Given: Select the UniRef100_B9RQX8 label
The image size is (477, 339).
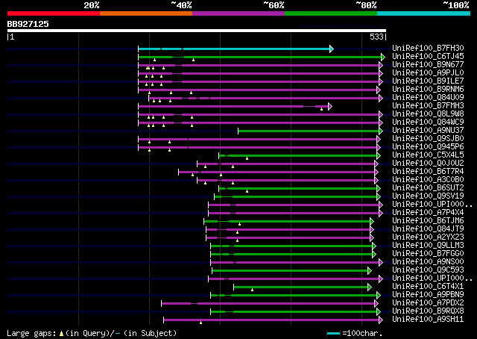Looking at the screenshot, I should pos(428,311).
